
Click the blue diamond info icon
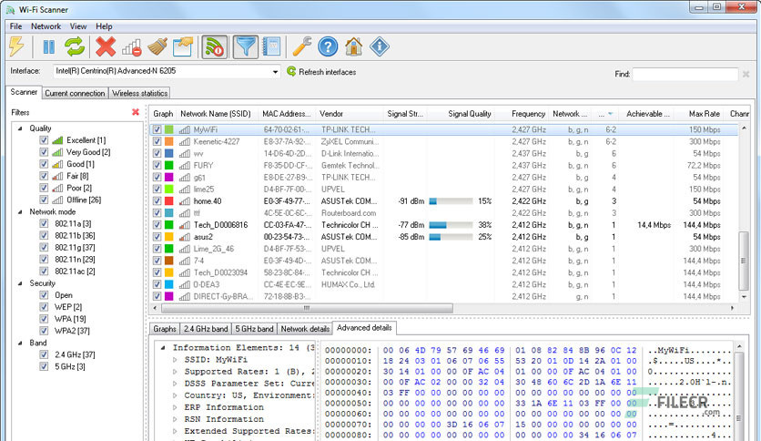380,47
